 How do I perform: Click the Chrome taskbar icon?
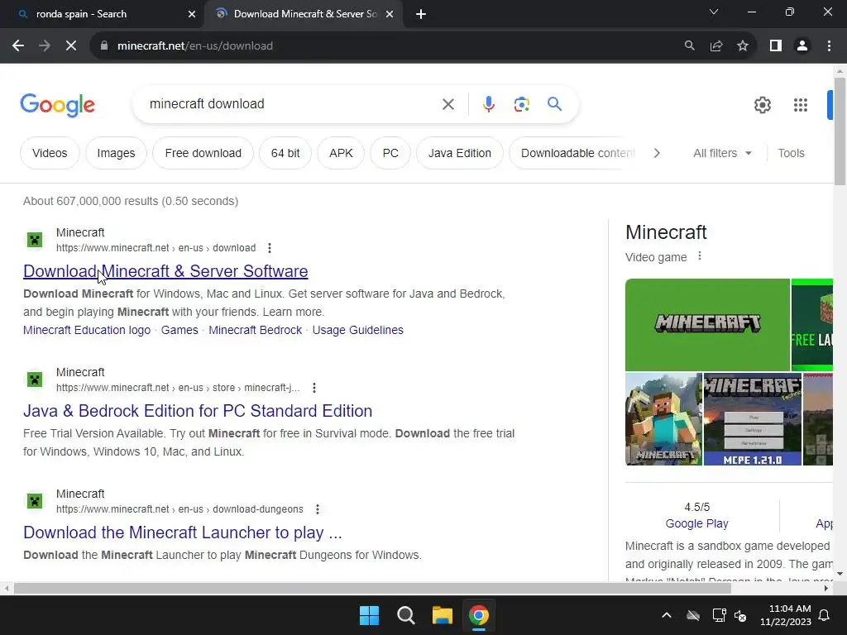click(x=479, y=615)
